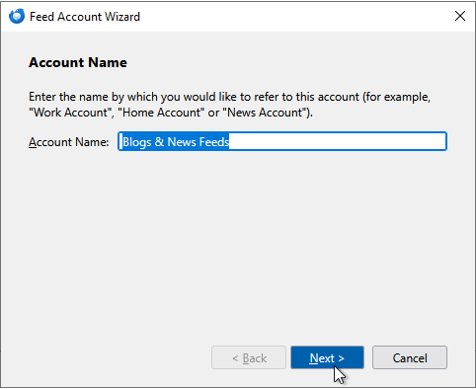
Task: Click the 'Account Name' bold heading
Action: 78,62
